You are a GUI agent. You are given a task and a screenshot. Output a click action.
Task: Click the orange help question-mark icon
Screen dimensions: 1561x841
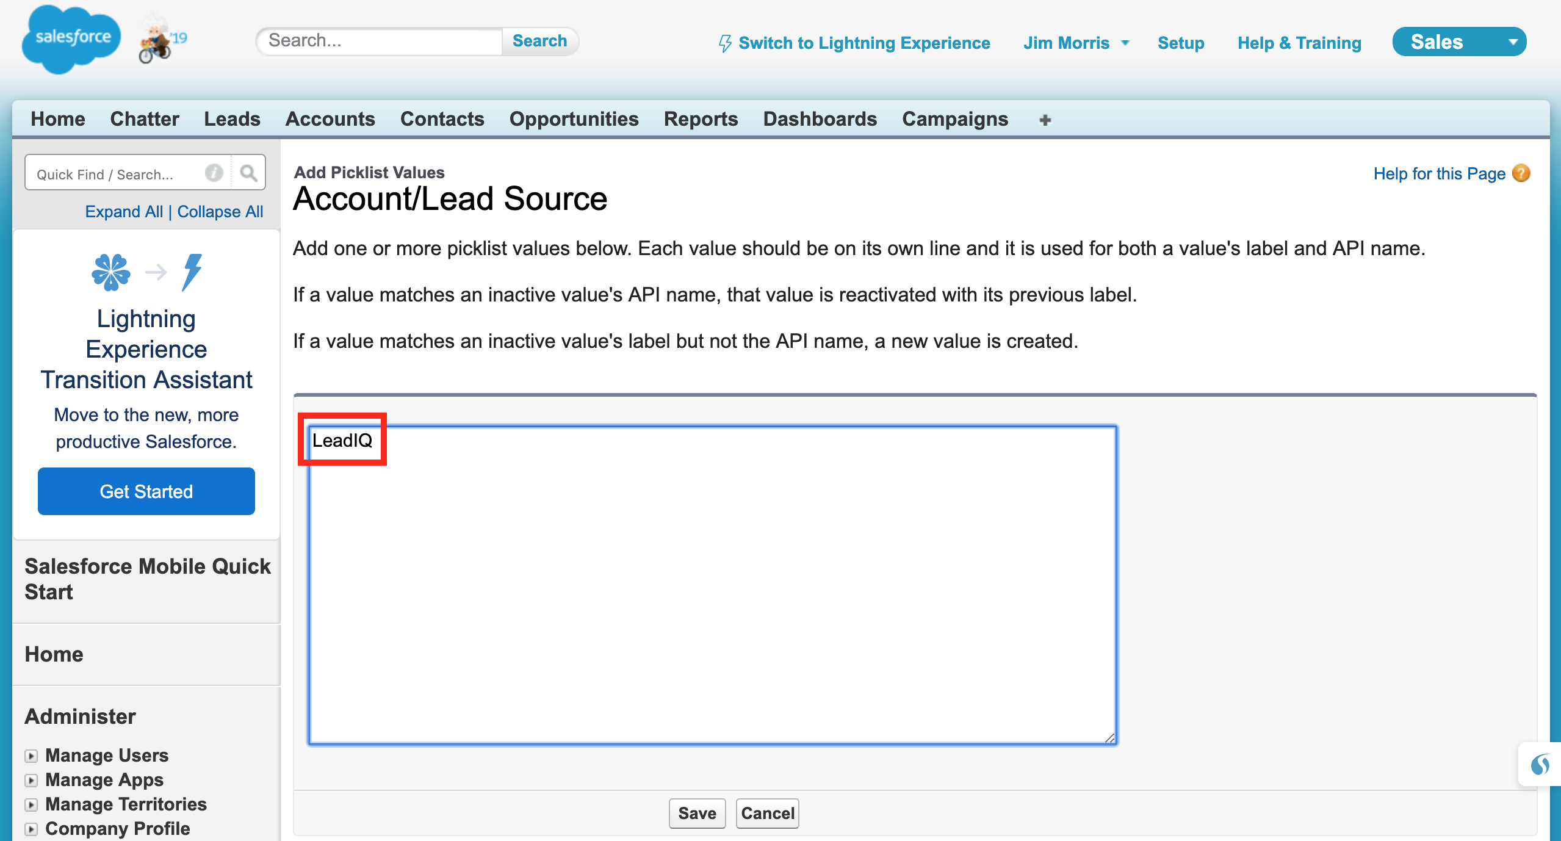coord(1521,173)
